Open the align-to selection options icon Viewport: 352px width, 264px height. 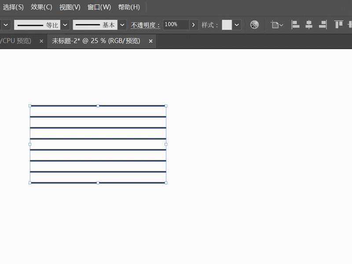(x=277, y=25)
